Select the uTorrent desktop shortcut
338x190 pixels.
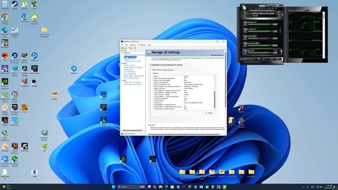(25, 4)
